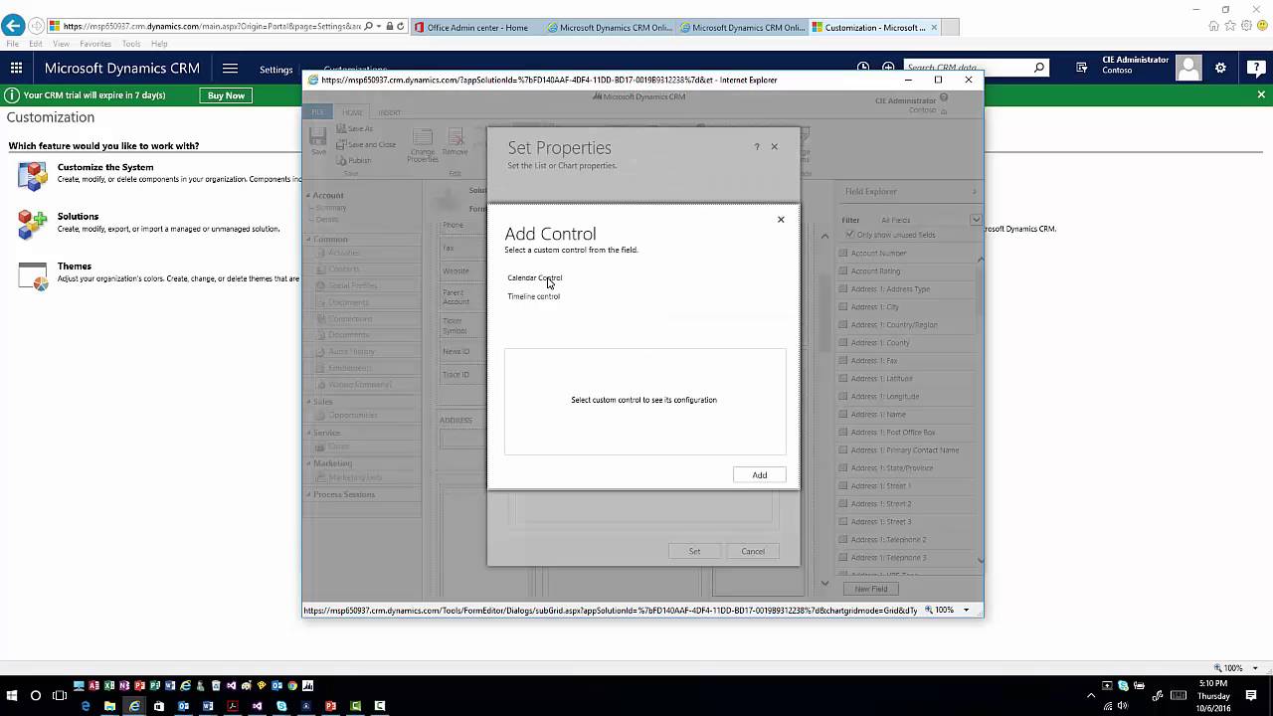The image size is (1273, 716).
Task: Click the Search CRM data field
Action: tap(966, 68)
